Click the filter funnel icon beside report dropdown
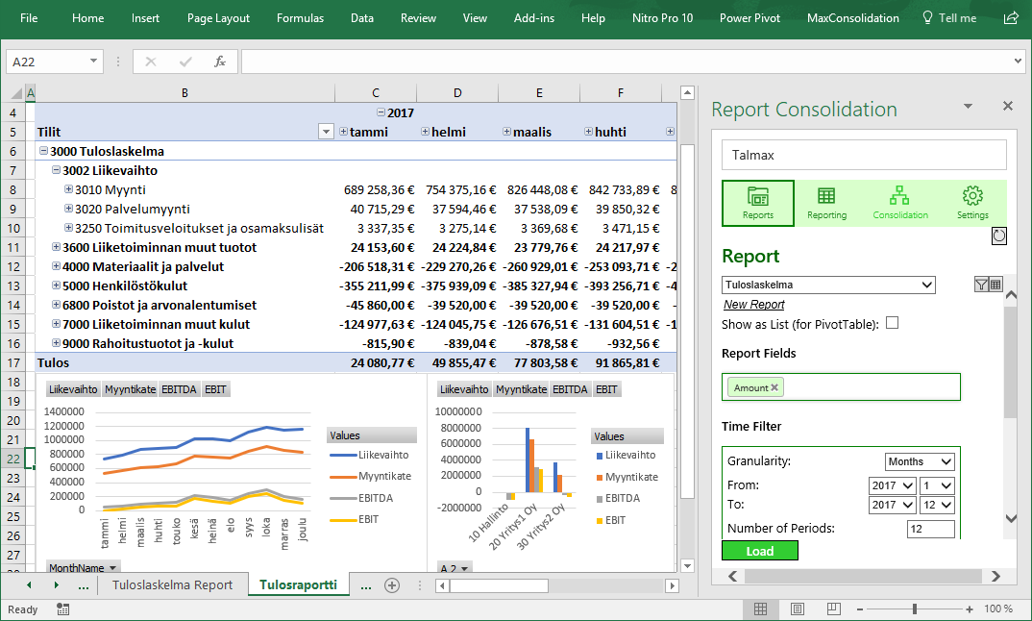Screen dimensions: 1032x621 [981, 285]
